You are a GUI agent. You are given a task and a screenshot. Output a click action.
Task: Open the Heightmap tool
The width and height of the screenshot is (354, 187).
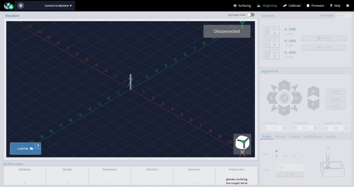267,6
